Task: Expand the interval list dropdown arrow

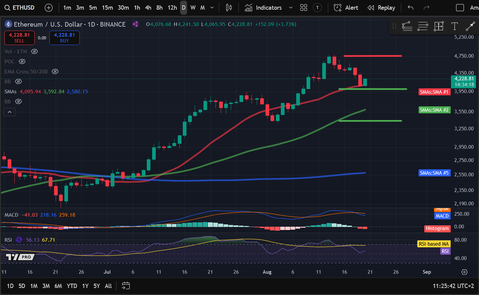Action: coord(212,8)
